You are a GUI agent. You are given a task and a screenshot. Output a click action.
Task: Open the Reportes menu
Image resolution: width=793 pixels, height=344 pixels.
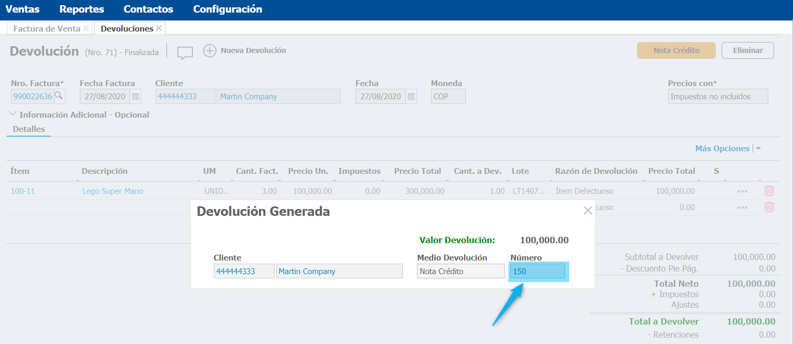(81, 9)
